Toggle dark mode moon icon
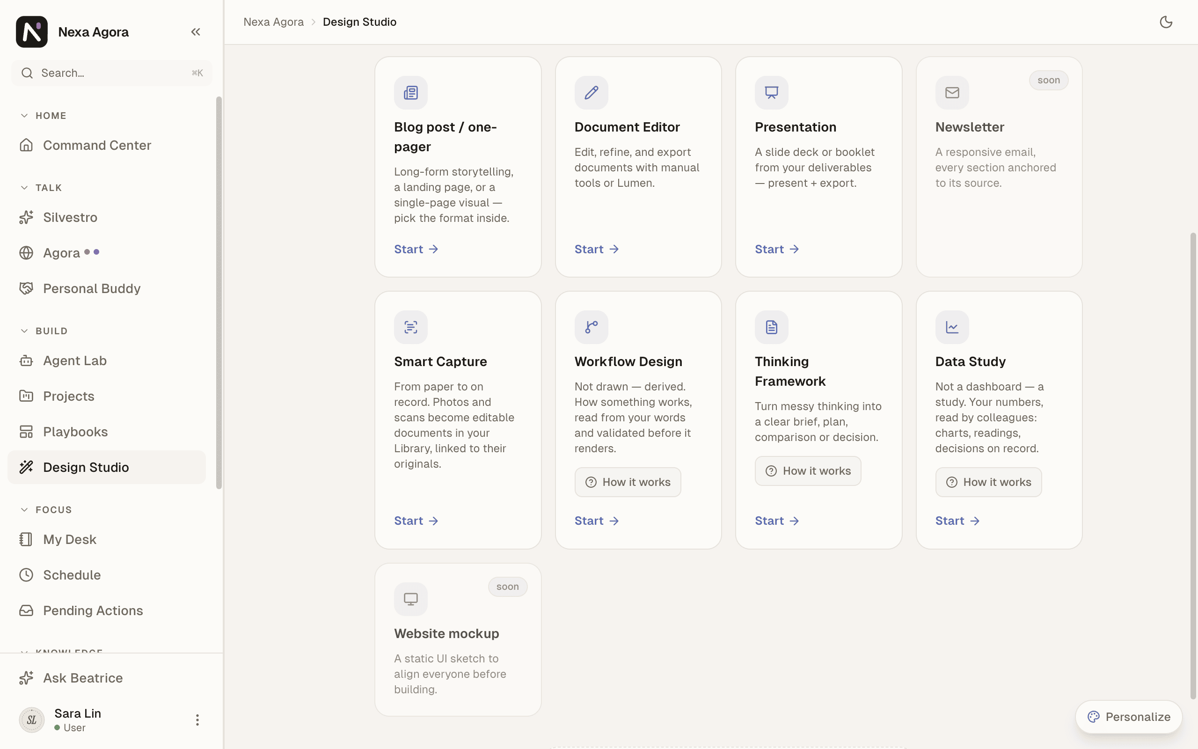 [1166, 22]
